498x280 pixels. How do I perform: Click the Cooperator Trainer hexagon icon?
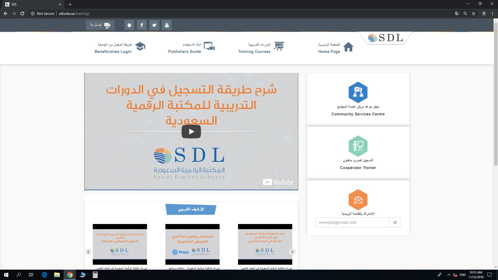(358, 146)
